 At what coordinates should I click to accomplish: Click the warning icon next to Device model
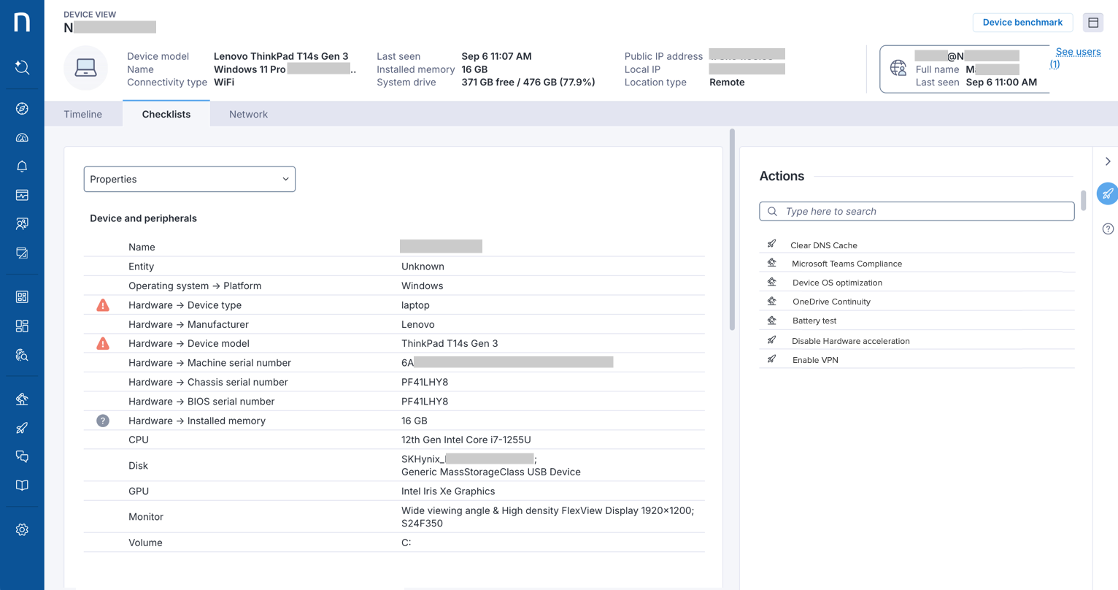102,343
